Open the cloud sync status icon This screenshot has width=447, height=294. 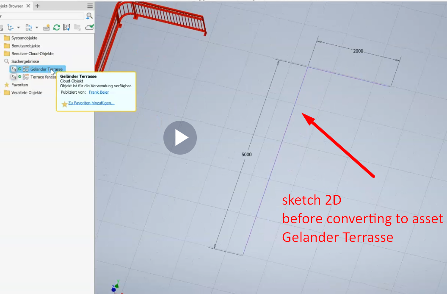click(x=90, y=27)
